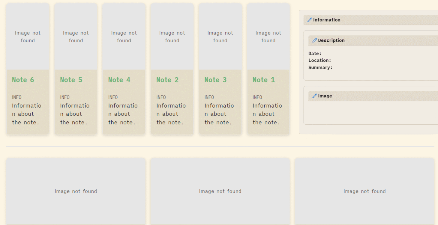
Task: Open the Note 5 card title
Action: (71, 80)
